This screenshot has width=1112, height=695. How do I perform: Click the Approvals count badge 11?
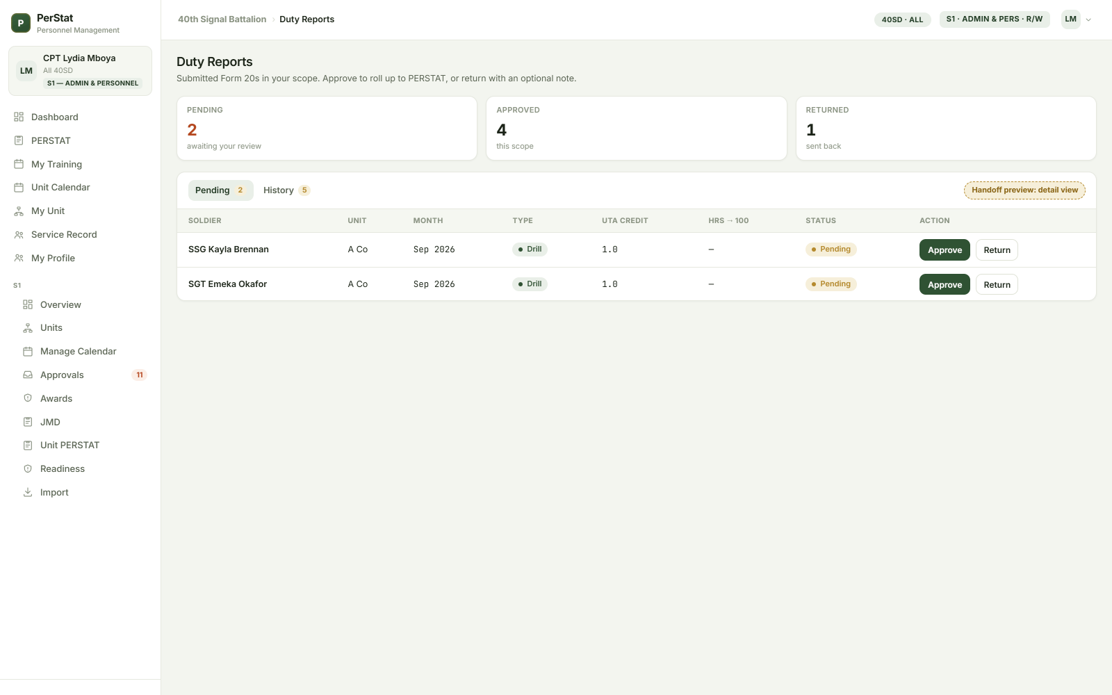pyautogui.click(x=140, y=375)
